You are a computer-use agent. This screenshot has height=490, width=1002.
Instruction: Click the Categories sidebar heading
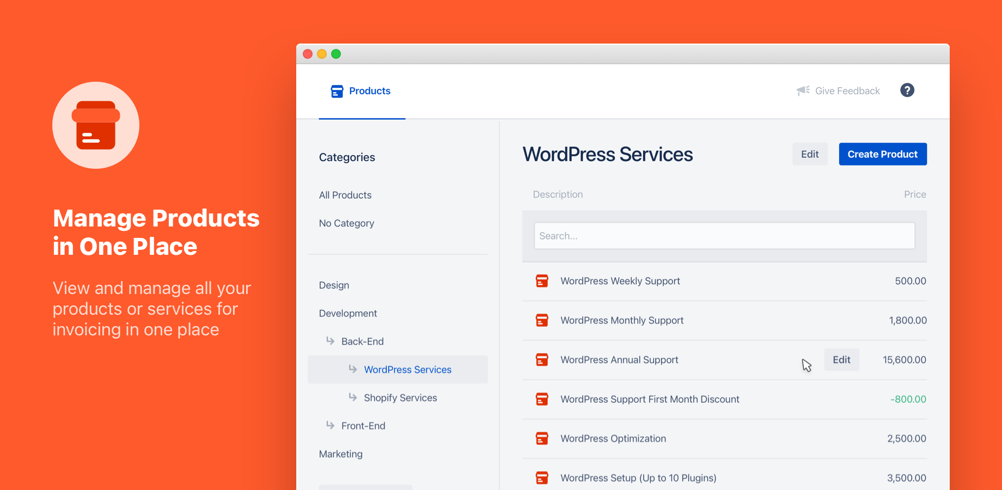(x=347, y=157)
